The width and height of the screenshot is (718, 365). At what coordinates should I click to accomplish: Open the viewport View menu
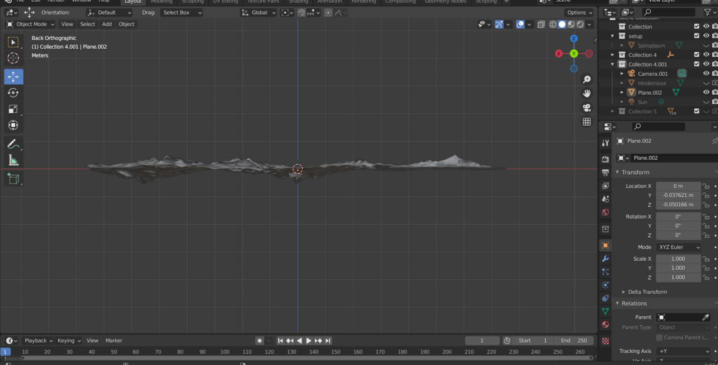pos(67,24)
